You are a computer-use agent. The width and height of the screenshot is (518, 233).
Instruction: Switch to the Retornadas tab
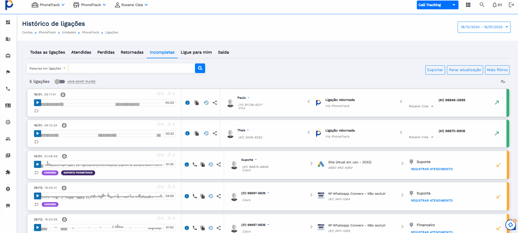[x=132, y=52]
